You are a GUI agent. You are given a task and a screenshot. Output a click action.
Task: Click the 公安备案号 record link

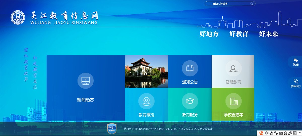(197, 129)
